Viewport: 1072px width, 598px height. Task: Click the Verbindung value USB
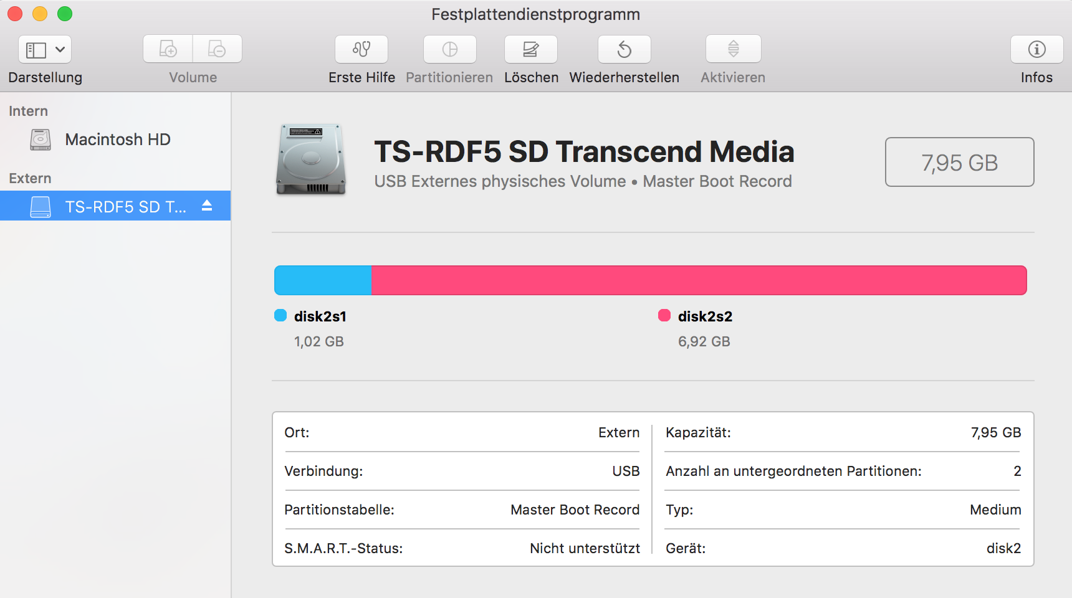pyautogui.click(x=626, y=471)
